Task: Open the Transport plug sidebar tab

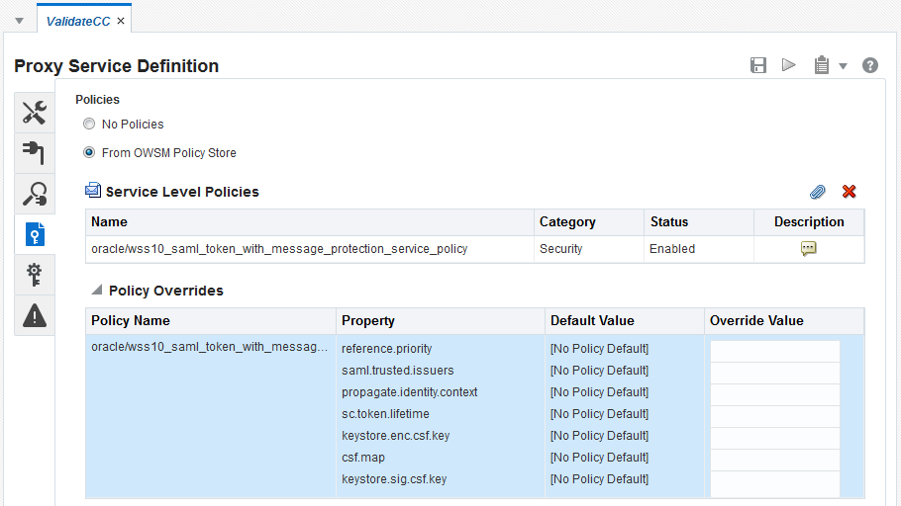Action: pos(35,153)
